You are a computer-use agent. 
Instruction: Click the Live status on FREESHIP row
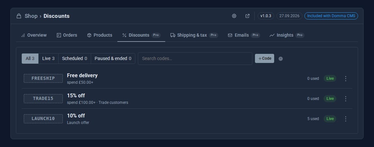click(330, 79)
